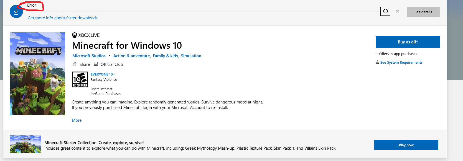Click the Minecraft Starter Collection headline text
Screen dimensions: 463x161
(94, 143)
